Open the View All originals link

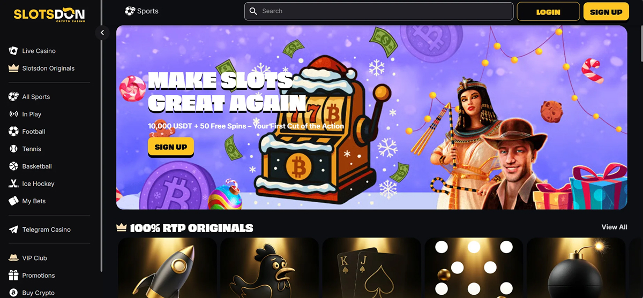click(614, 227)
